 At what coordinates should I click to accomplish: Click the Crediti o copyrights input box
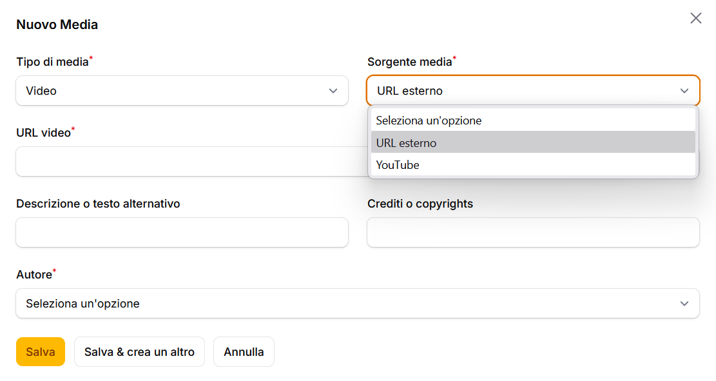pyautogui.click(x=533, y=233)
